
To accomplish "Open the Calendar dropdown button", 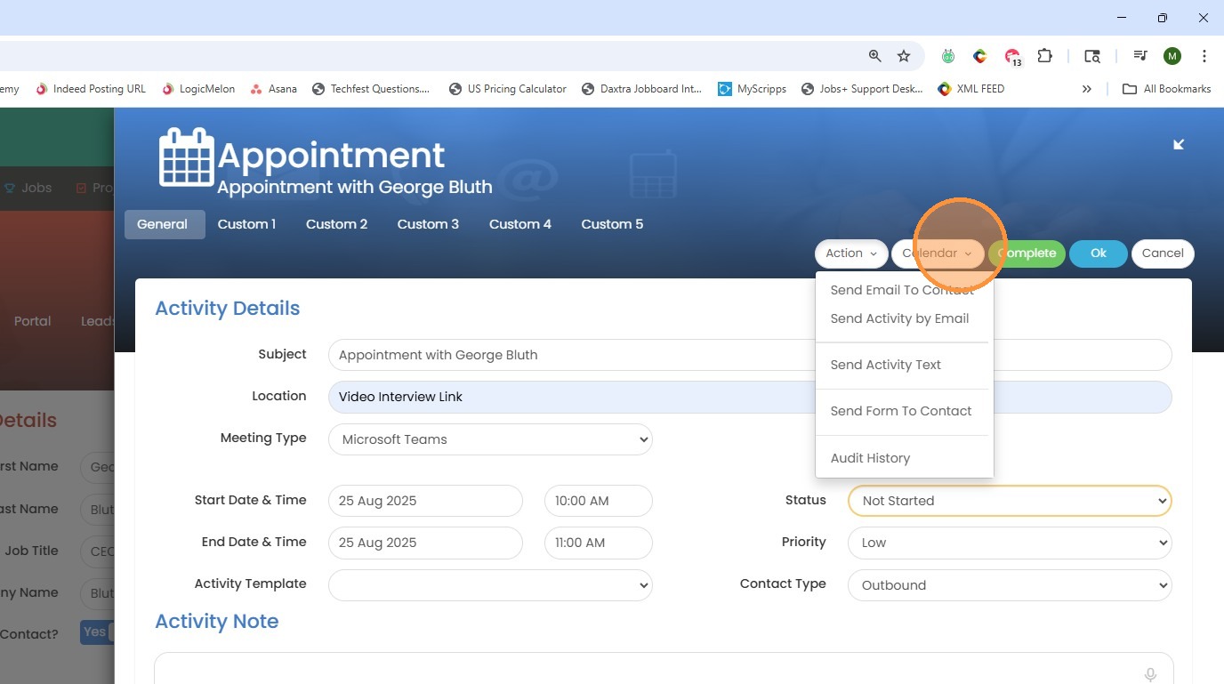I will pos(938,253).
